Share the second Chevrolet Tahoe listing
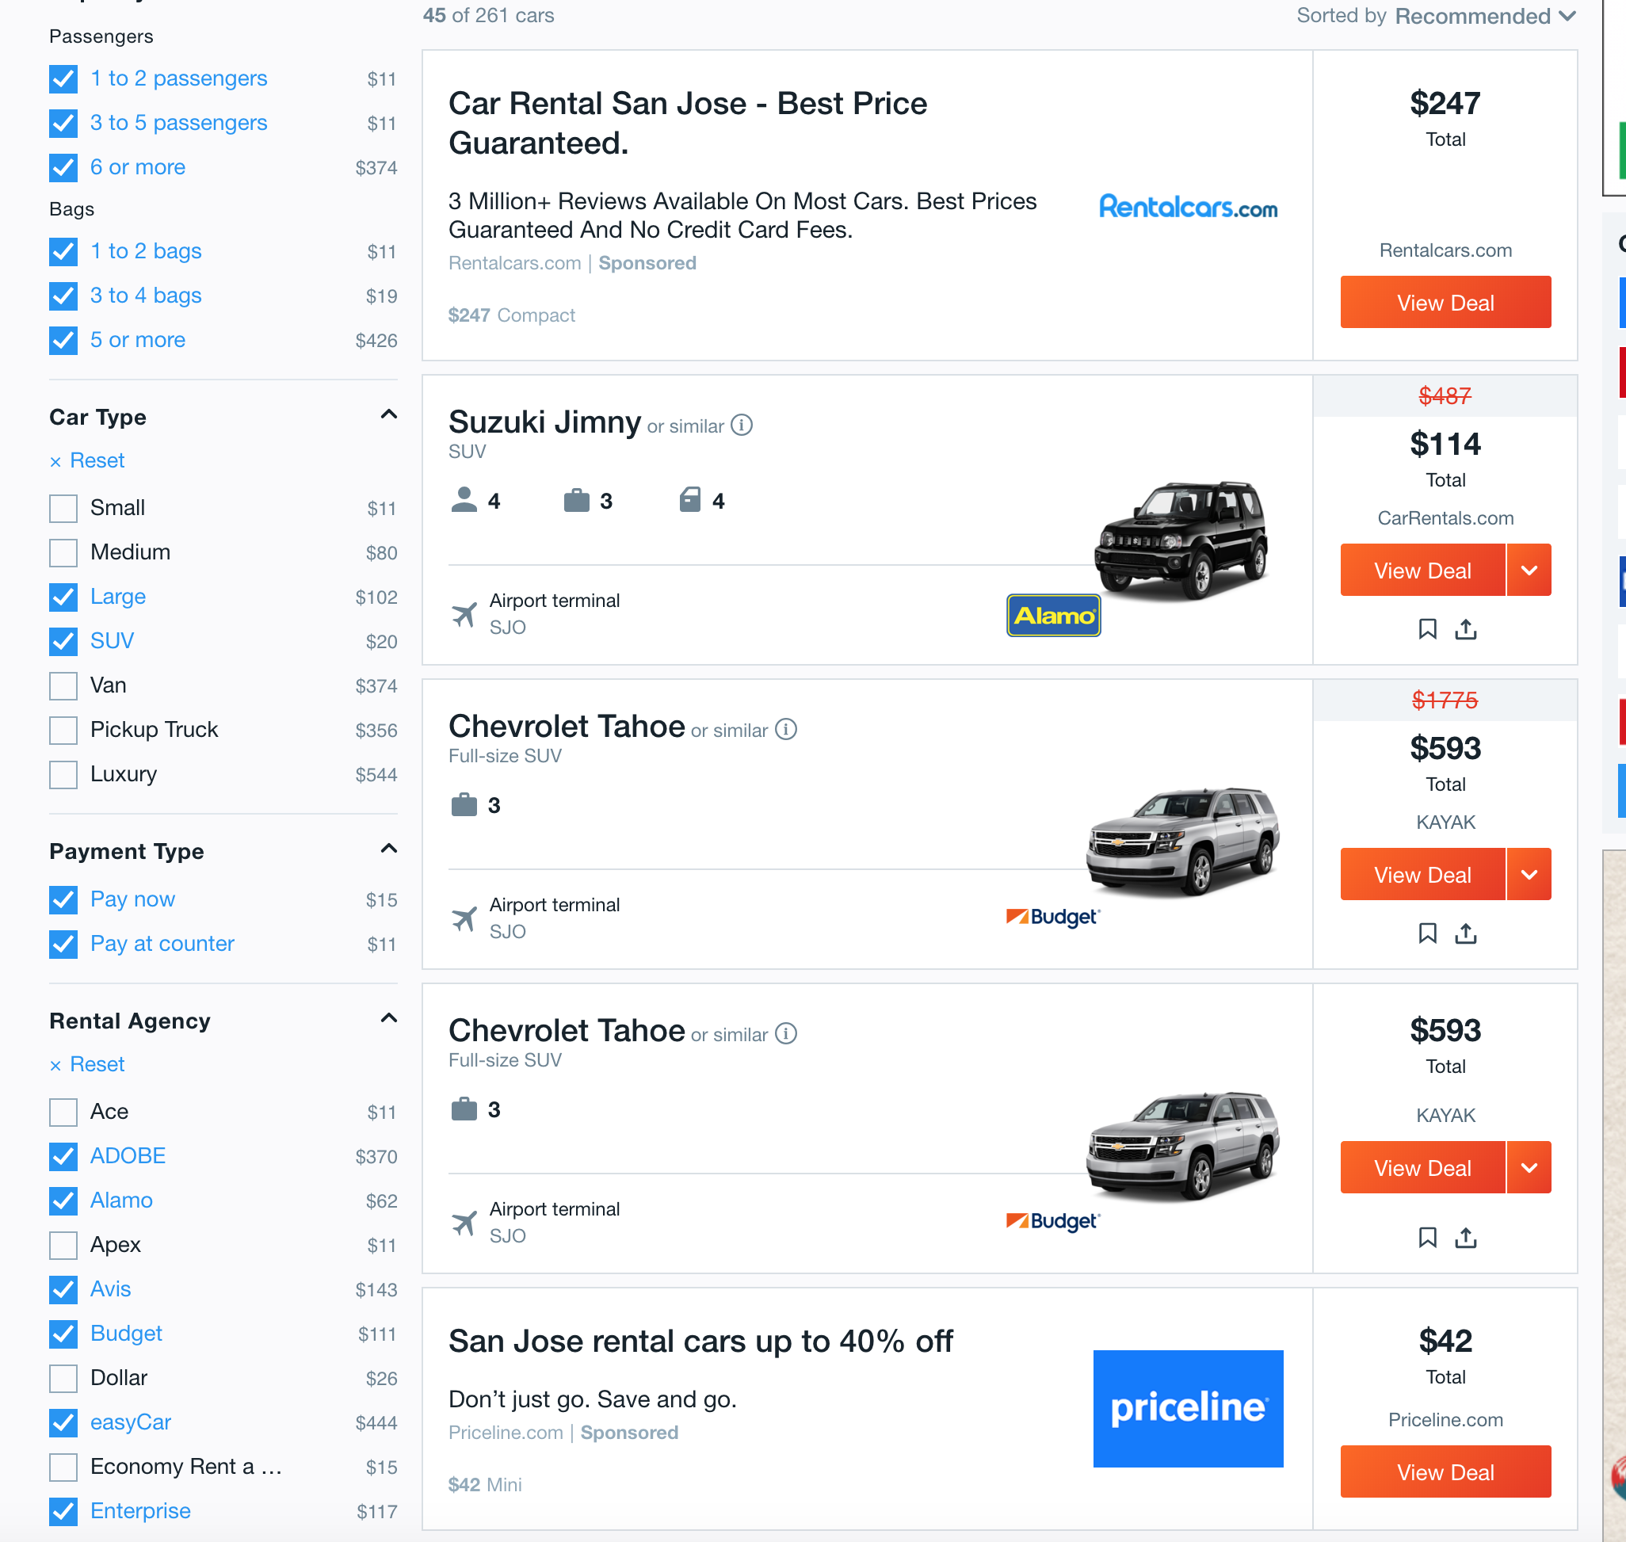This screenshot has height=1542, width=1626. point(1466,1238)
